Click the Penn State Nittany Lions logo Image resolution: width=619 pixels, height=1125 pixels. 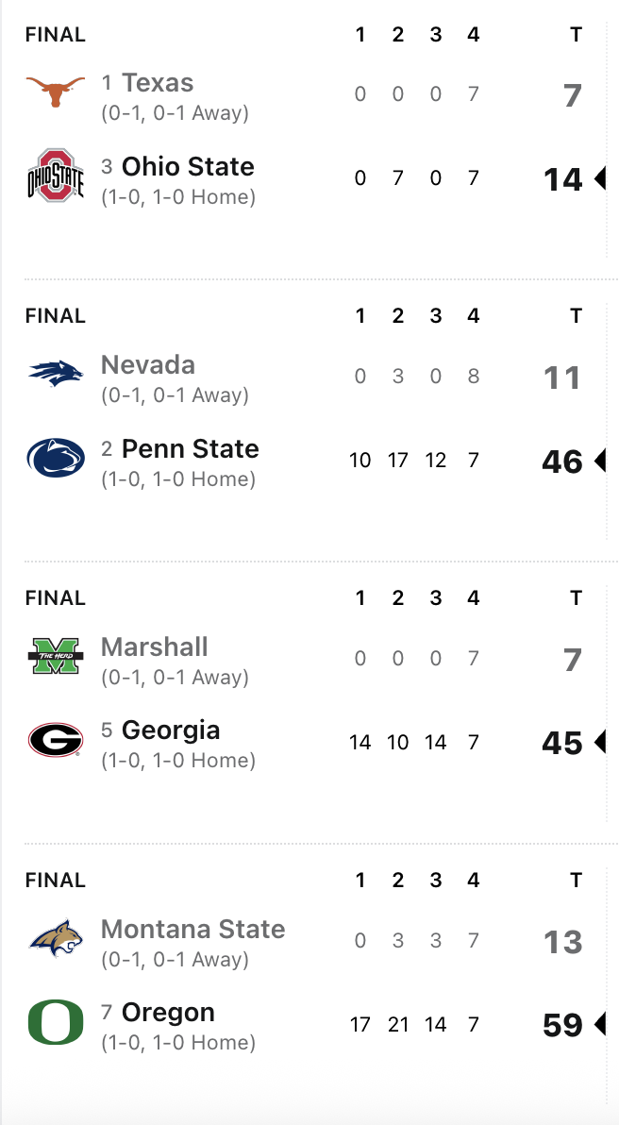[56, 458]
